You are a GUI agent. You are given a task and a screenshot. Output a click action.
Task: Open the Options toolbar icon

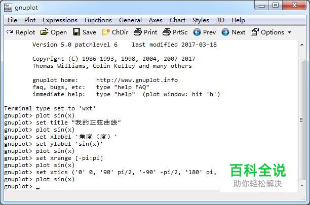[x=255, y=32]
